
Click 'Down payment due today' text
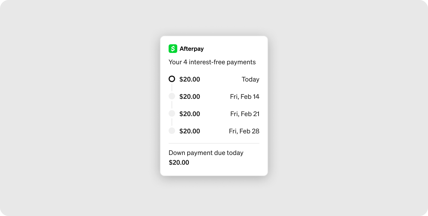206,153
